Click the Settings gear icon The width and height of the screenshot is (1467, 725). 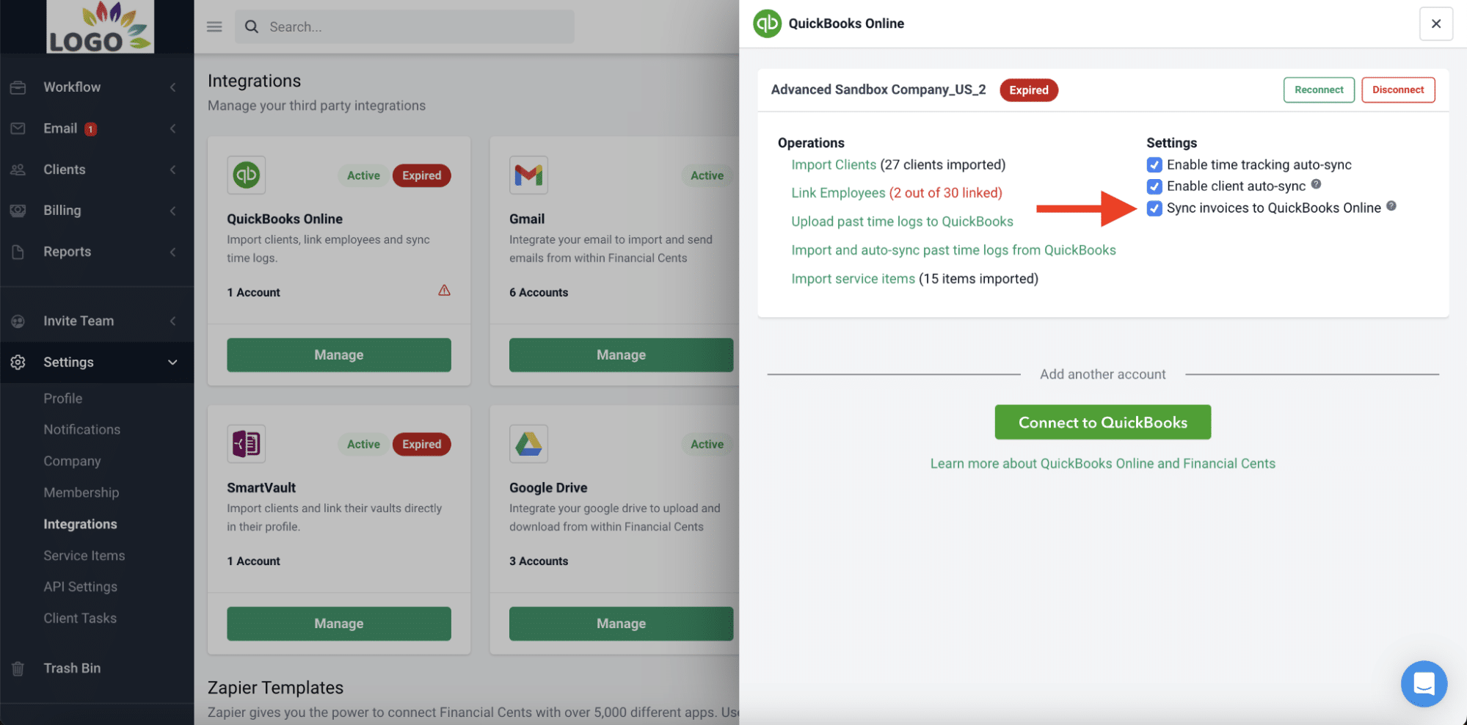click(18, 362)
